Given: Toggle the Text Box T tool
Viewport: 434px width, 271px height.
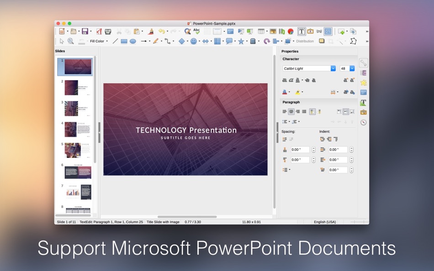Looking at the screenshot, I should tap(302, 31).
